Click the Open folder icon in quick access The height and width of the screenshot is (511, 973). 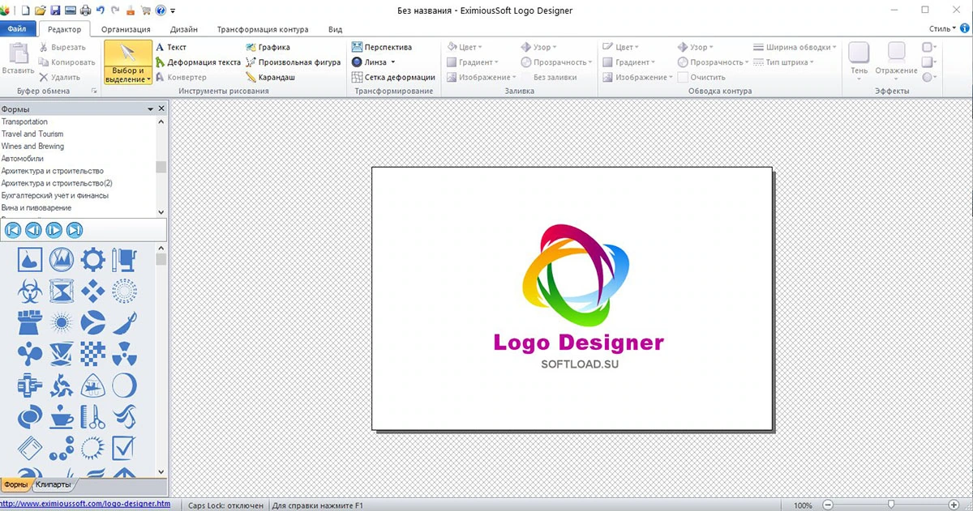(40, 11)
